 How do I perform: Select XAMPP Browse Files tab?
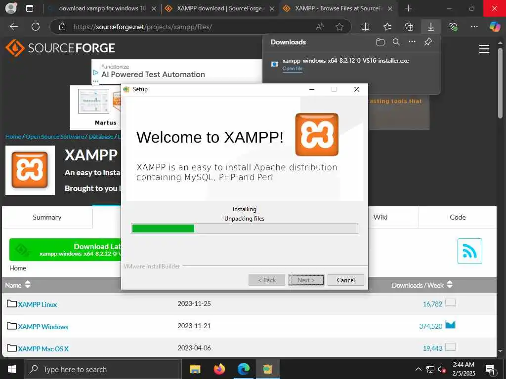pyautogui.click(x=337, y=8)
